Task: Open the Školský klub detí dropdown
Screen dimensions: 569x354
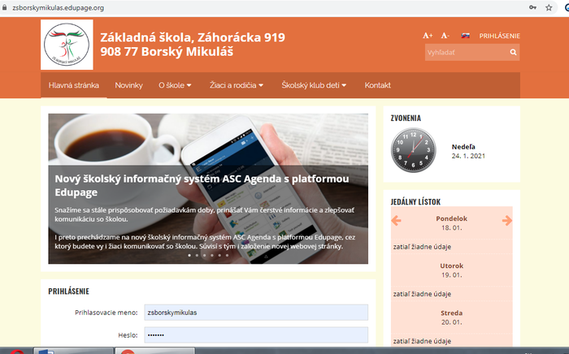Action: (314, 85)
